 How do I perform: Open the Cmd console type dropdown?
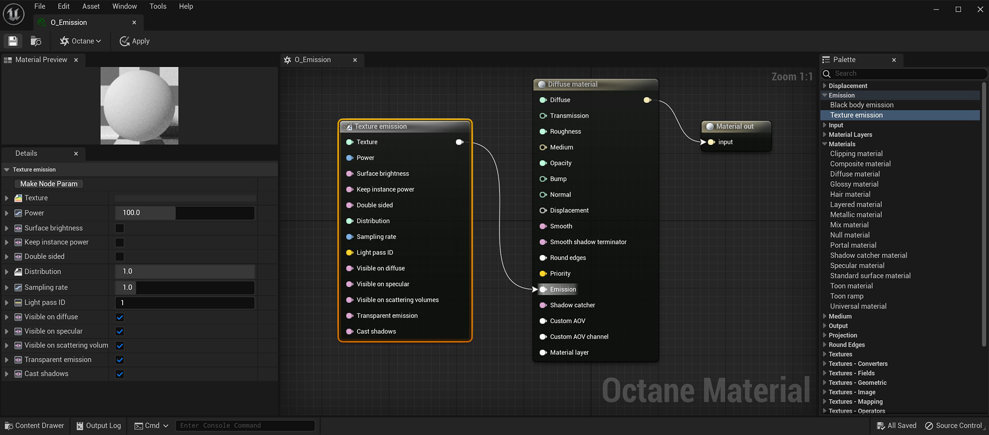click(152, 426)
